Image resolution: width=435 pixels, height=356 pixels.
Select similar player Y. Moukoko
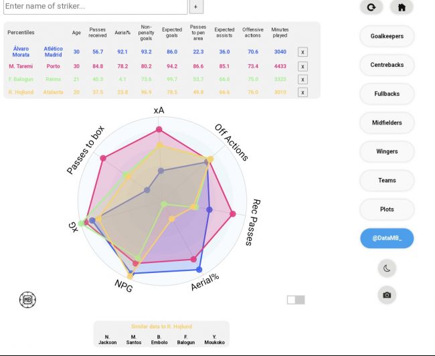coord(214,340)
